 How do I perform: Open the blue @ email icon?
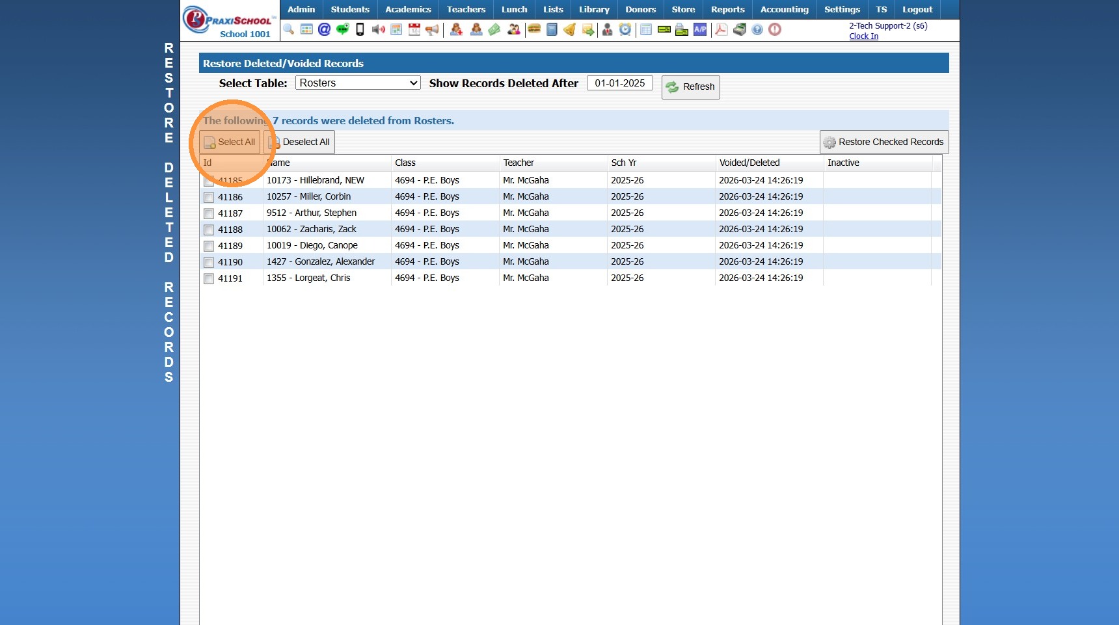(324, 29)
